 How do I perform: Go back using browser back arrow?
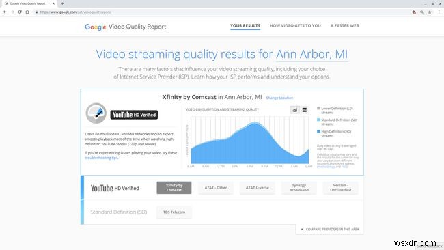(5, 12)
